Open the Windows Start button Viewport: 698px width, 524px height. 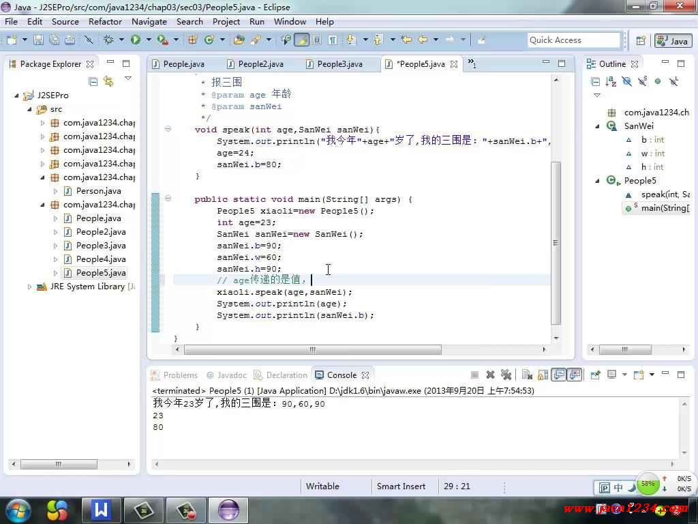coord(18,510)
